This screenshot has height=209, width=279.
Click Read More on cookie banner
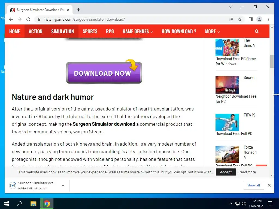pyautogui.click(x=247, y=172)
